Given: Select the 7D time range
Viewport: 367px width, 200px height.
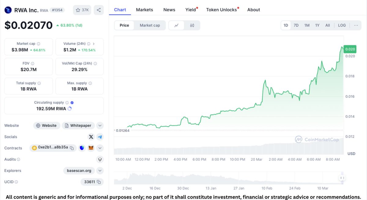Looking at the screenshot, I should [296, 25].
